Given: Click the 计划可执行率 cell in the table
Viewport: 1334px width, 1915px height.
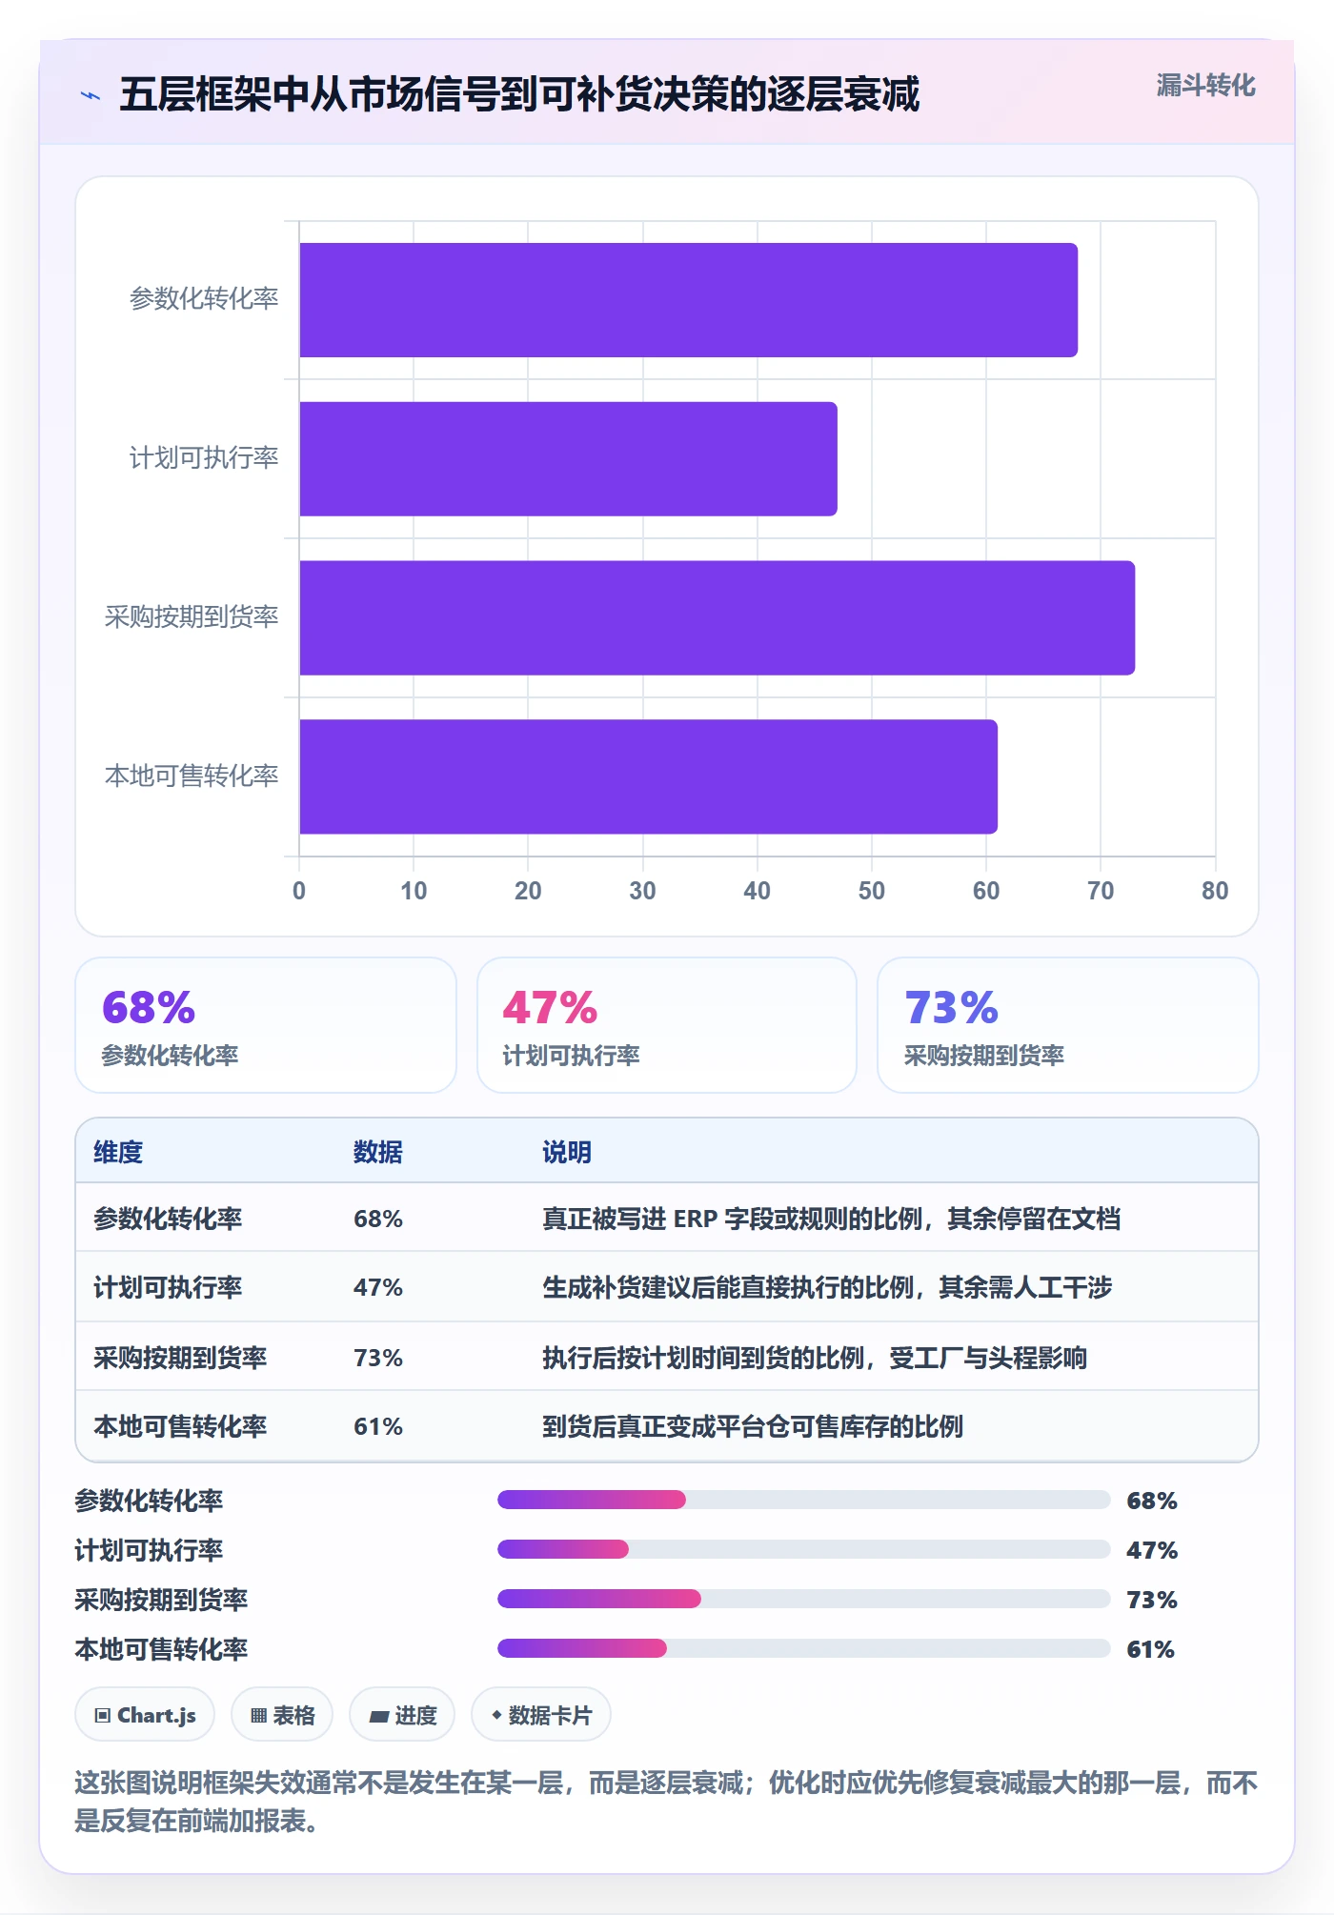Looking at the screenshot, I should point(168,1287).
